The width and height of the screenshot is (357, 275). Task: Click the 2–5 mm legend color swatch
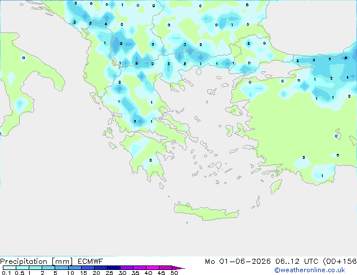[48, 268]
